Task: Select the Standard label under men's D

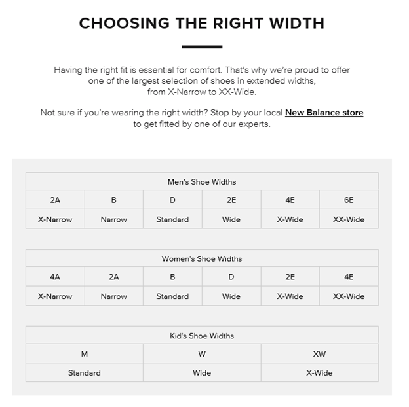Action: (x=172, y=219)
